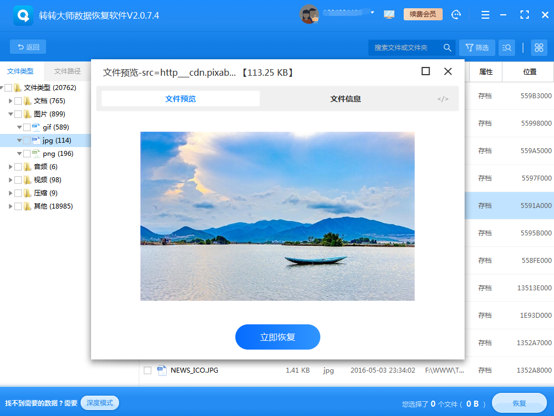Open the customer service headset icon
This screenshot has width=554, height=416.
456,14
